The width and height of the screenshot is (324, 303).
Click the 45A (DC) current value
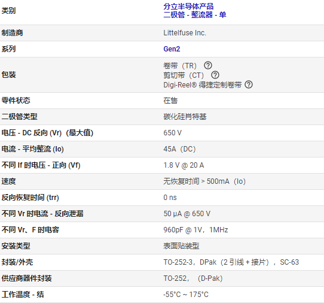[179, 149]
